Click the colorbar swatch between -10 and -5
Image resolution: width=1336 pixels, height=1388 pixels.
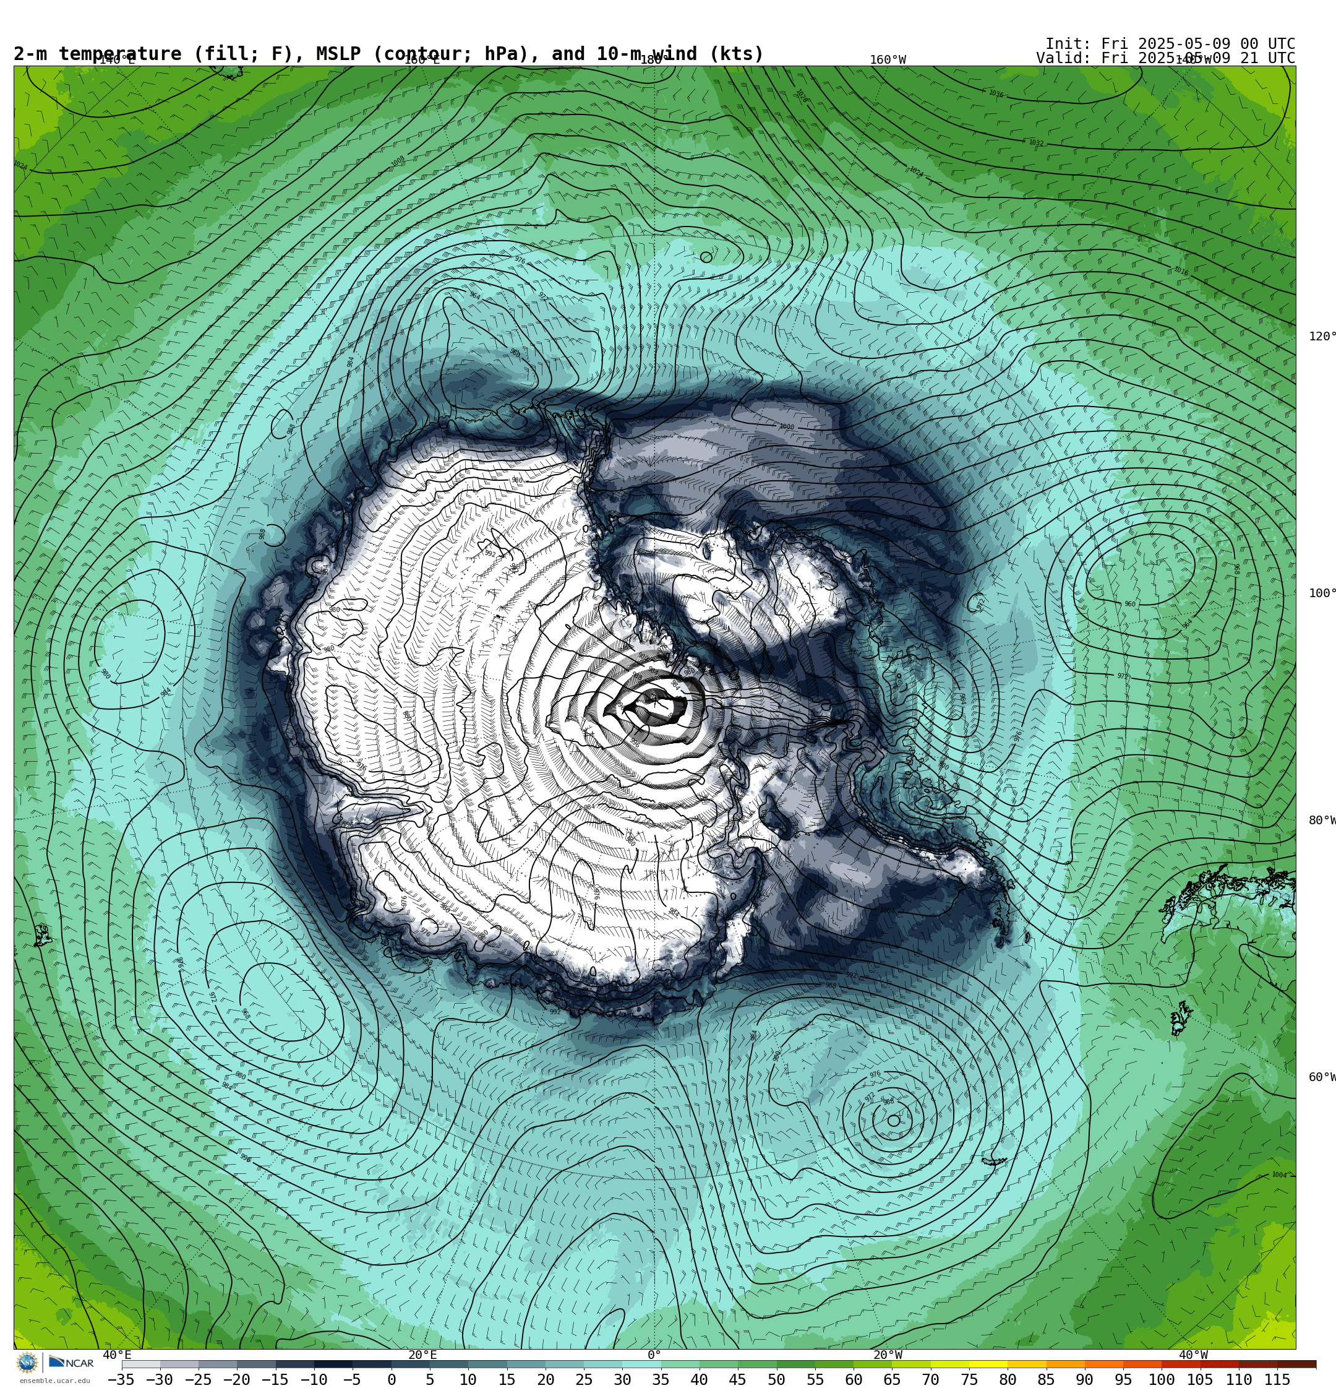[x=333, y=1364]
